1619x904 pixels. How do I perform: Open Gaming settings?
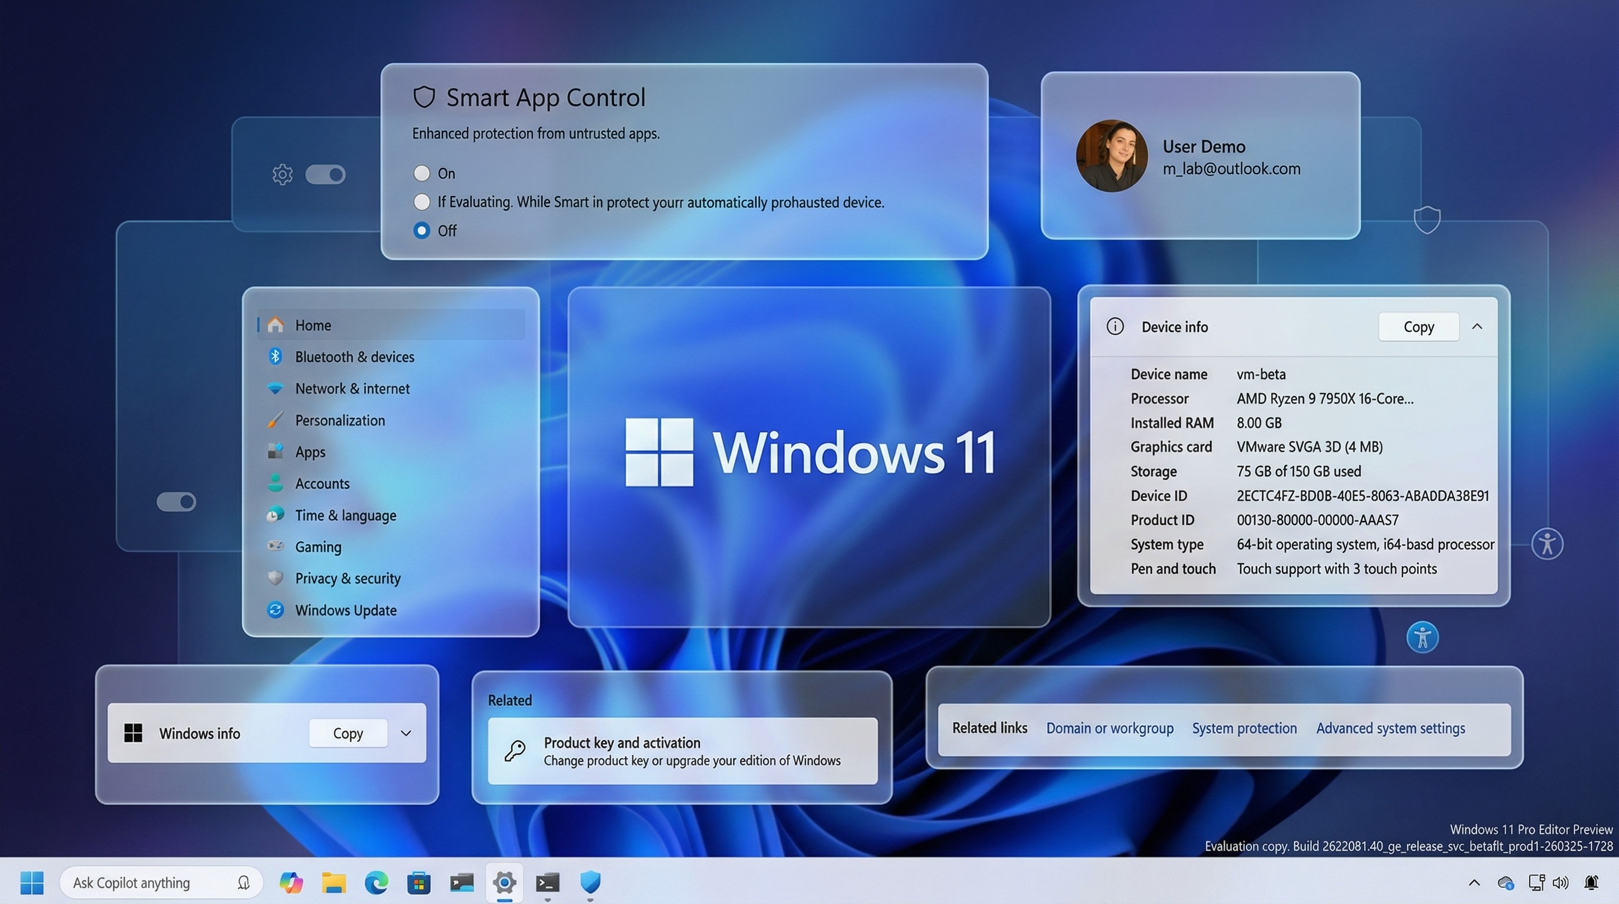click(x=318, y=546)
